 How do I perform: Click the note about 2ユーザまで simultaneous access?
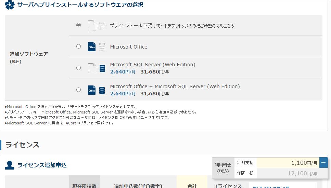(x=87, y=117)
